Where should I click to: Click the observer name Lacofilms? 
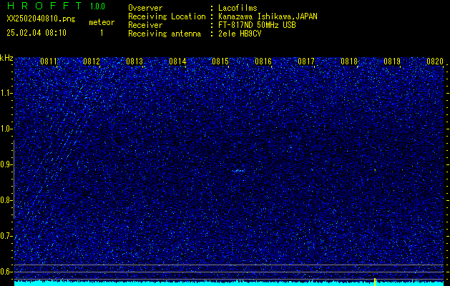(x=238, y=8)
